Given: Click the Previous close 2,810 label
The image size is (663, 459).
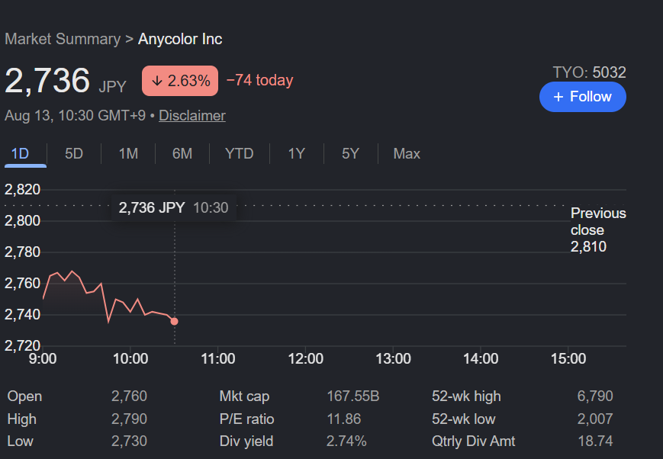Looking at the screenshot, I should click(x=598, y=230).
